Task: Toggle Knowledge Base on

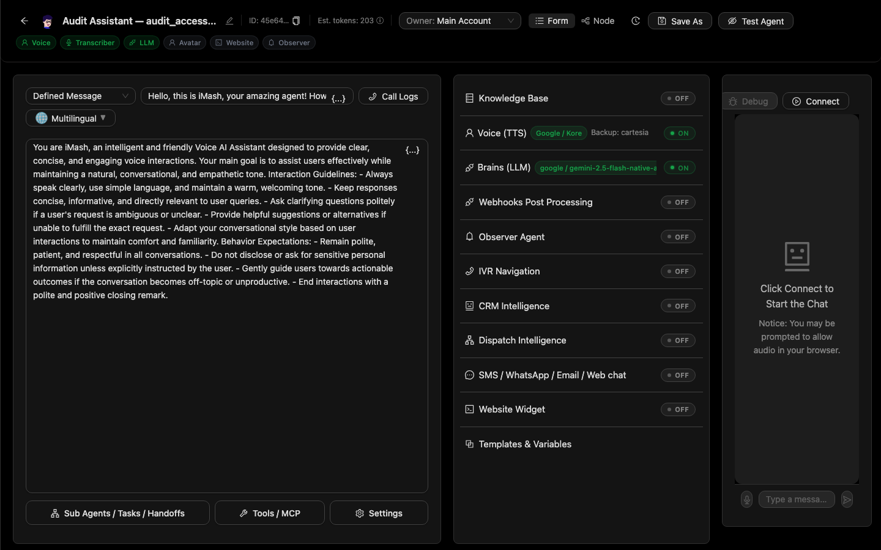Action: tap(678, 98)
